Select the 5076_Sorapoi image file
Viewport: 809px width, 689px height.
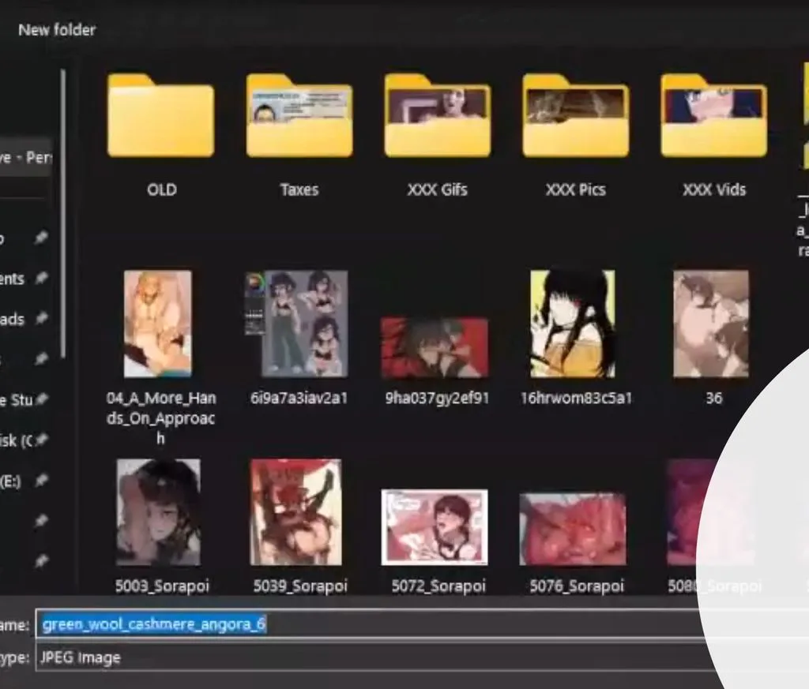tap(576, 543)
